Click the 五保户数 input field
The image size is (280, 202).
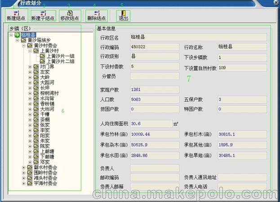[x=242, y=99]
